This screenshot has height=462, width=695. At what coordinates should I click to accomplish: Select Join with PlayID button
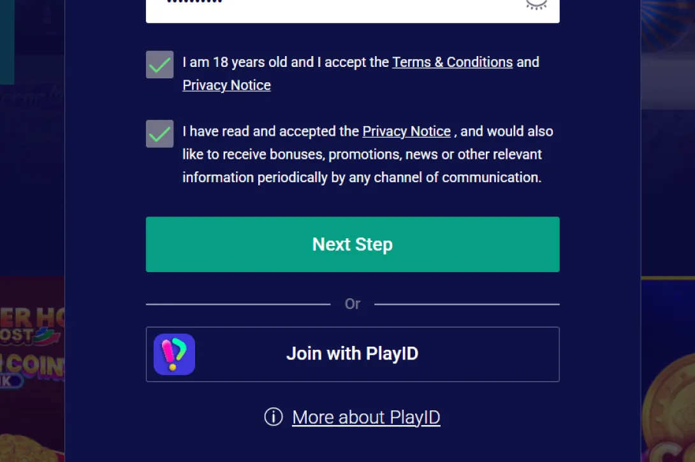tap(353, 354)
